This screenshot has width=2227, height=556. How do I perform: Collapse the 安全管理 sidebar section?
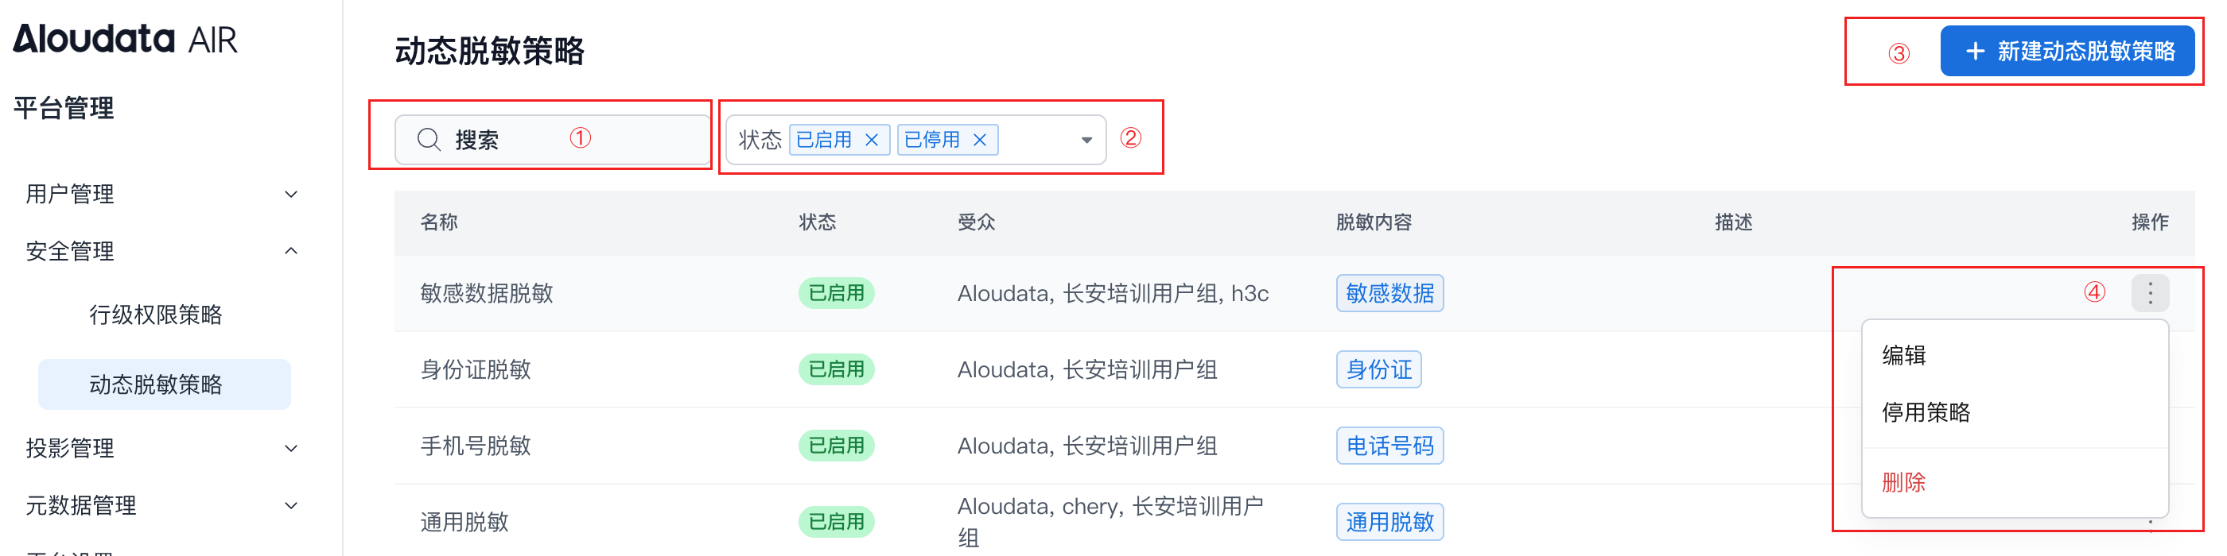click(x=291, y=251)
